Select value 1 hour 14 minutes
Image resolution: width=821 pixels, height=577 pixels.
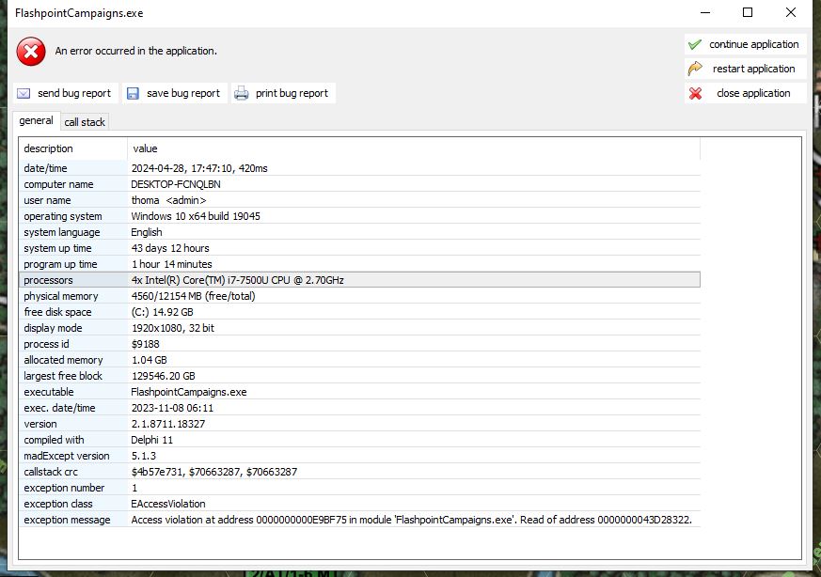(172, 264)
